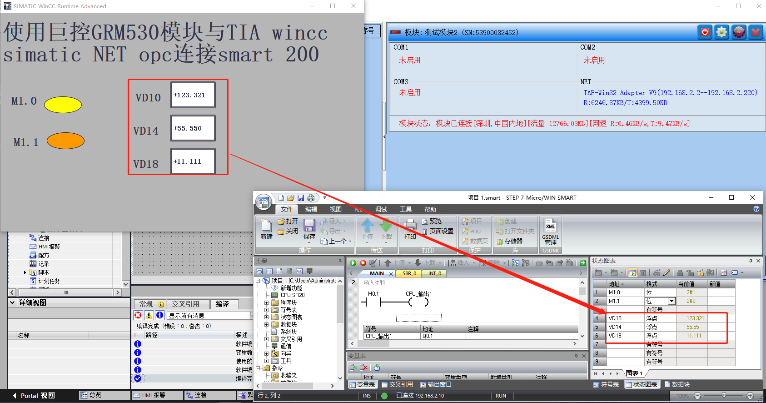
Task: Open the 视图 ribbon tab
Action: [x=336, y=209]
